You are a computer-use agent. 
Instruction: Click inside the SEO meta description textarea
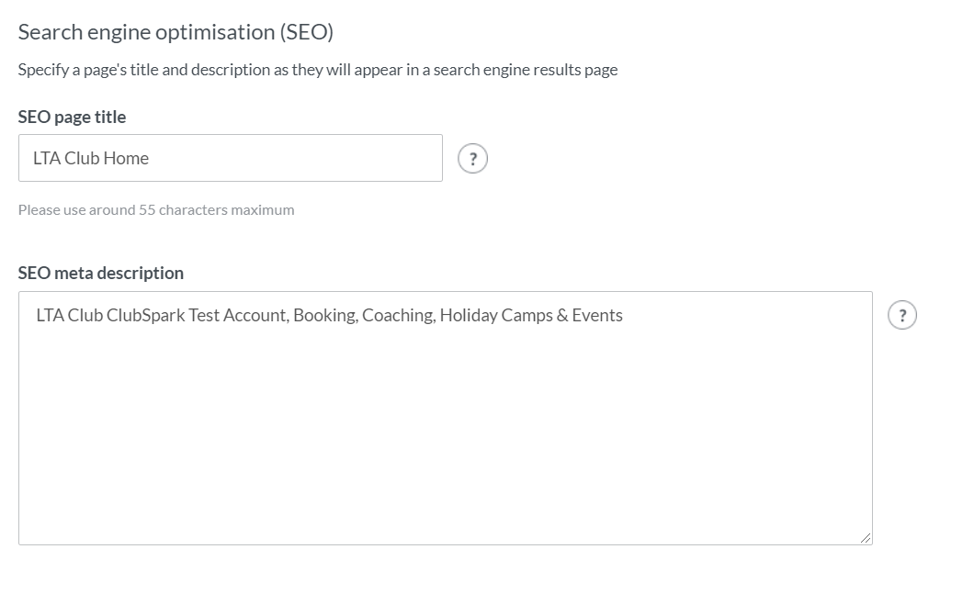pos(445,418)
